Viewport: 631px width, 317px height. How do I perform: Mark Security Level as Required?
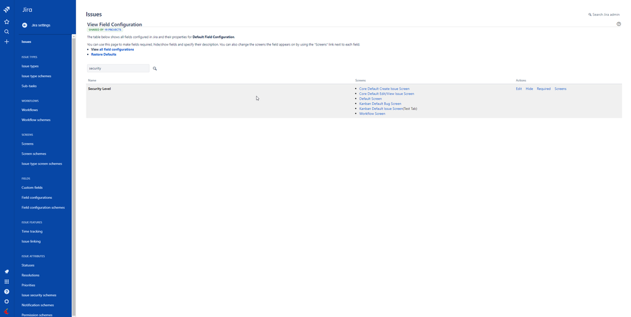[544, 89]
